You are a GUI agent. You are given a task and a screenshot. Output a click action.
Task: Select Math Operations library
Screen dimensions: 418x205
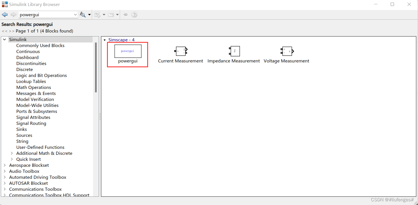pos(34,88)
